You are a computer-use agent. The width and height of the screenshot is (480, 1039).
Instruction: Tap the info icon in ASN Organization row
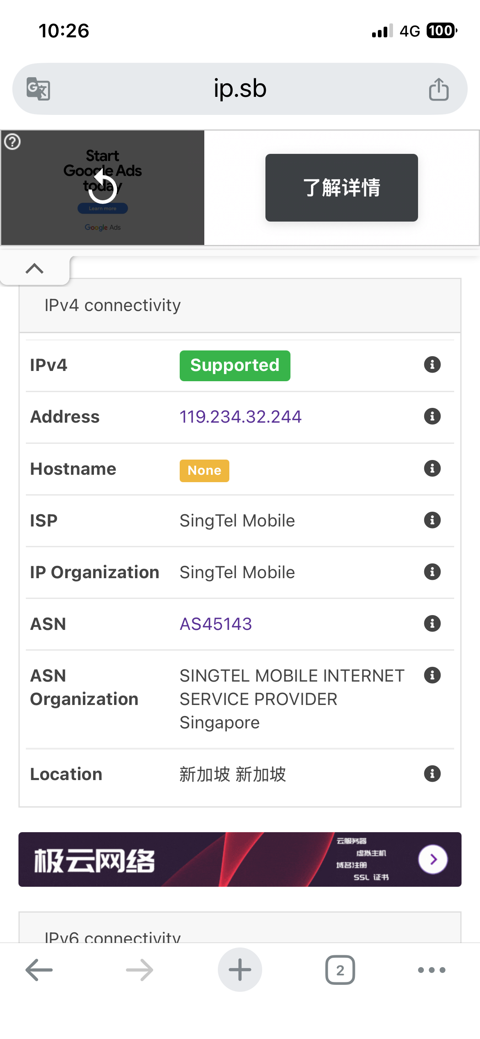[432, 675]
